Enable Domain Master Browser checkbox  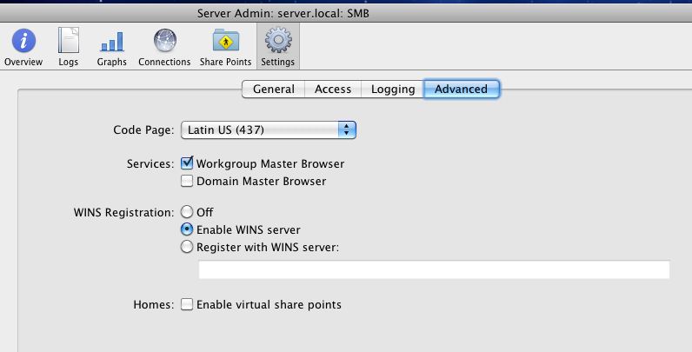click(187, 182)
